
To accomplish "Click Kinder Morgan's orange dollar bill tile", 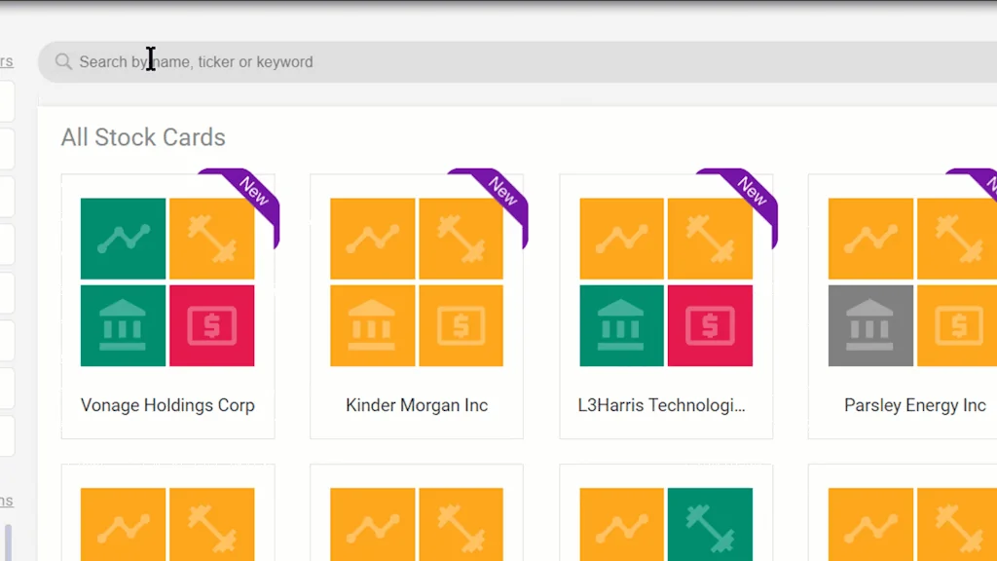I will [x=461, y=325].
